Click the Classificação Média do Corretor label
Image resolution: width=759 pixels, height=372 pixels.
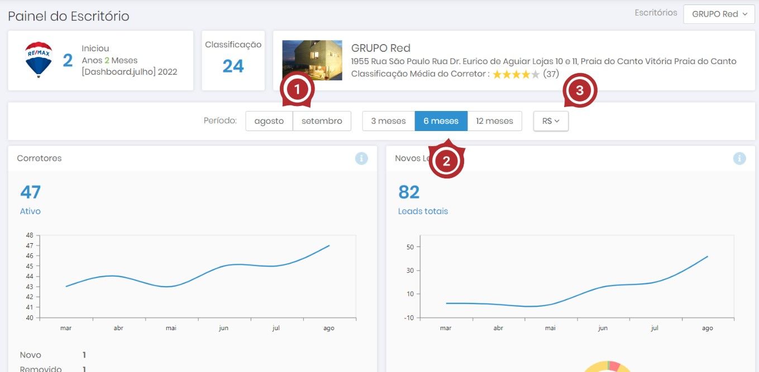(421, 74)
